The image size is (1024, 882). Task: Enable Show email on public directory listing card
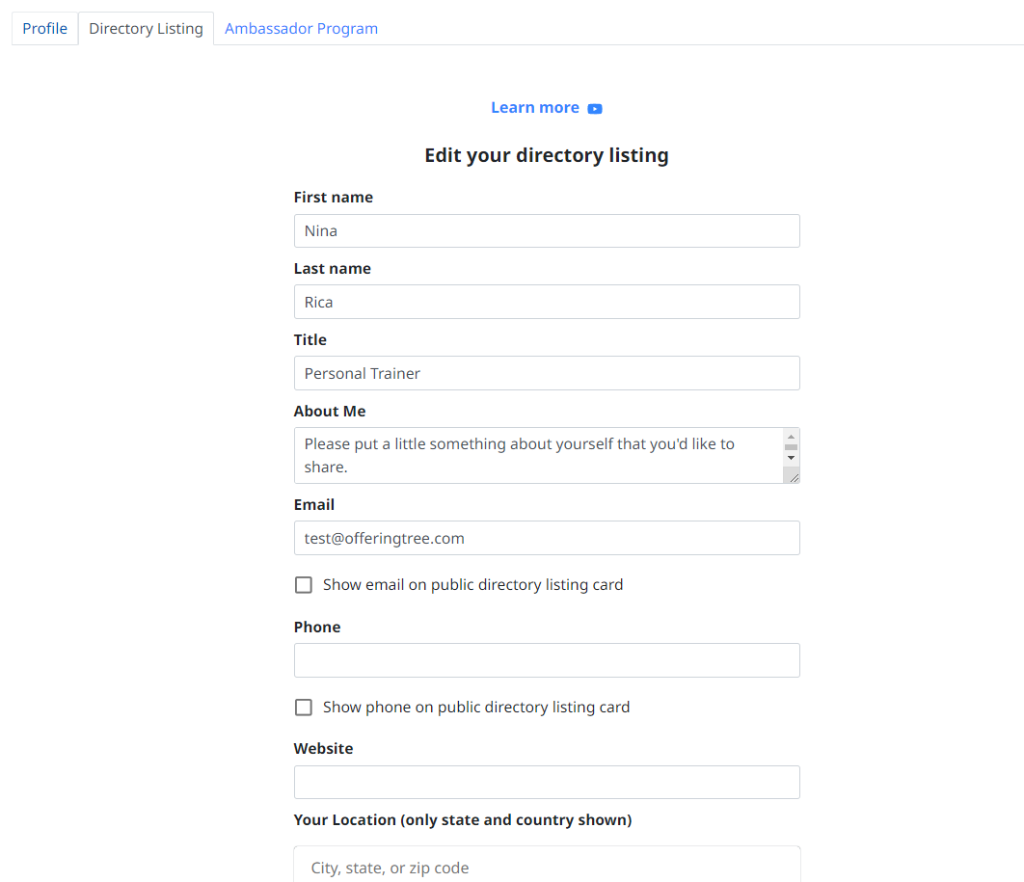tap(304, 585)
